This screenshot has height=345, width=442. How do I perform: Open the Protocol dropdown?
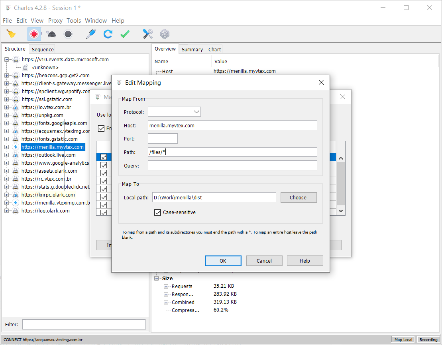coord(174,112)
